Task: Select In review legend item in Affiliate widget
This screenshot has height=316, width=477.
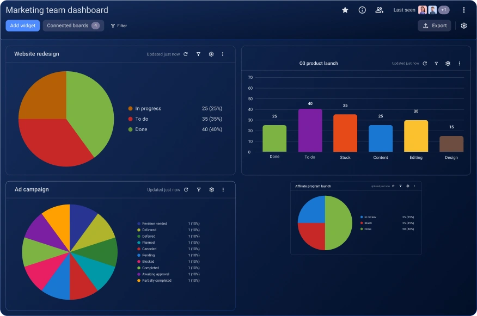Action: [x=387, y=217]
